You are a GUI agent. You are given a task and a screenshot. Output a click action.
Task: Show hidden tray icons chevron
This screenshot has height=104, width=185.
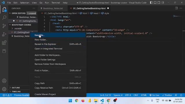[x=148, y=101]
